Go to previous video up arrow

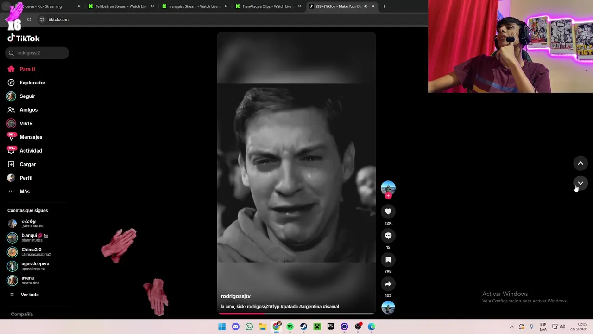[x=580, y=163]
